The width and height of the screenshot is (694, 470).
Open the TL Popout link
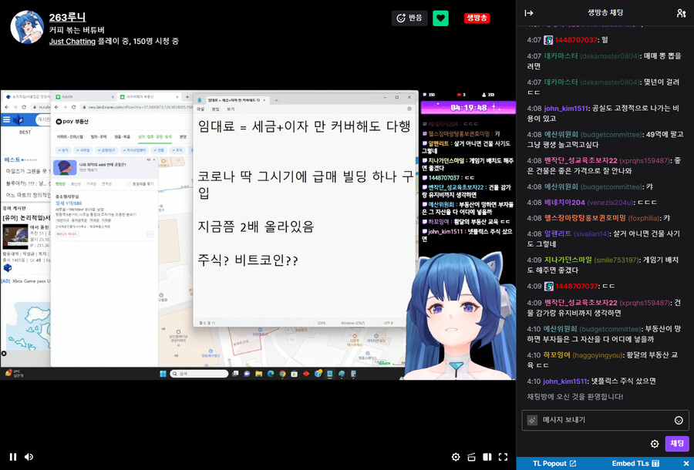(550, 465)
